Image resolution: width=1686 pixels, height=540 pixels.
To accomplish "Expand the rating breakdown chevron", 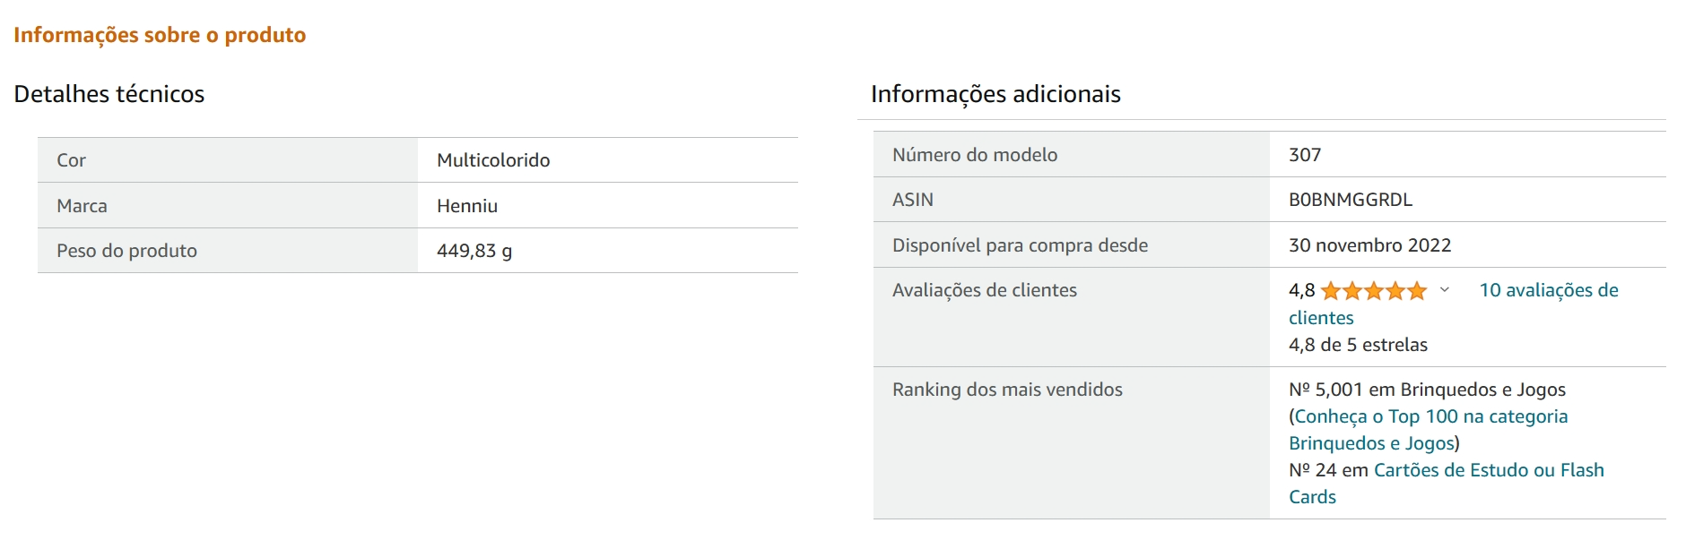I will [x=1444, y=290].
